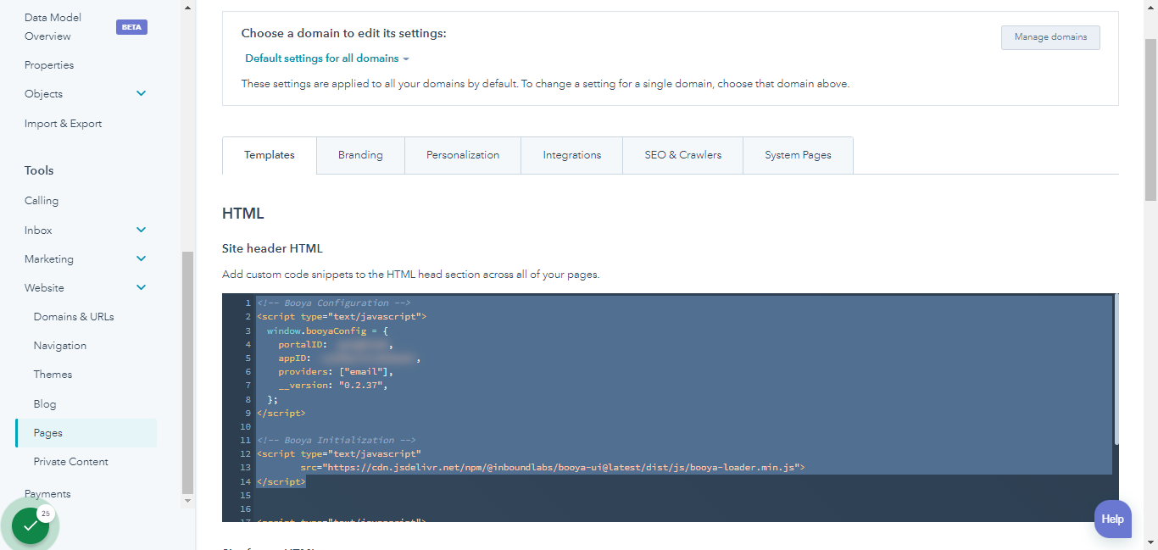Switch to the Branding tab
Image resolution: width=1158 pixels, height=550 pixels.
point(360,155)
